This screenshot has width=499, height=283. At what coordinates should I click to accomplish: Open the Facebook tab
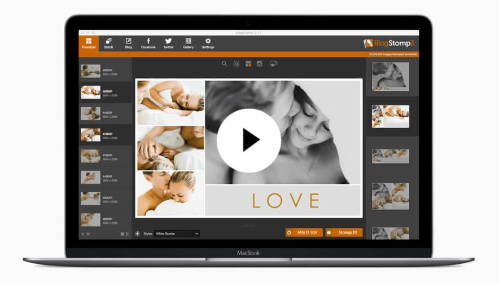pyautogui.click(x=148, y=43)
